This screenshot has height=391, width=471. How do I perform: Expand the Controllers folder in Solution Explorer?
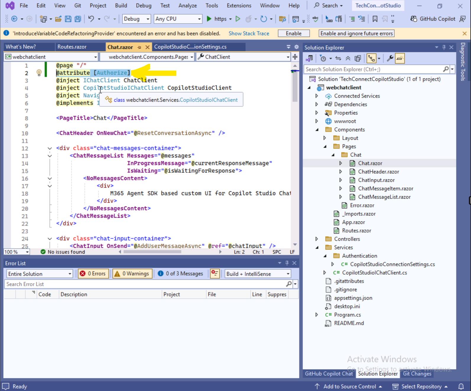(x=317, y=239)
